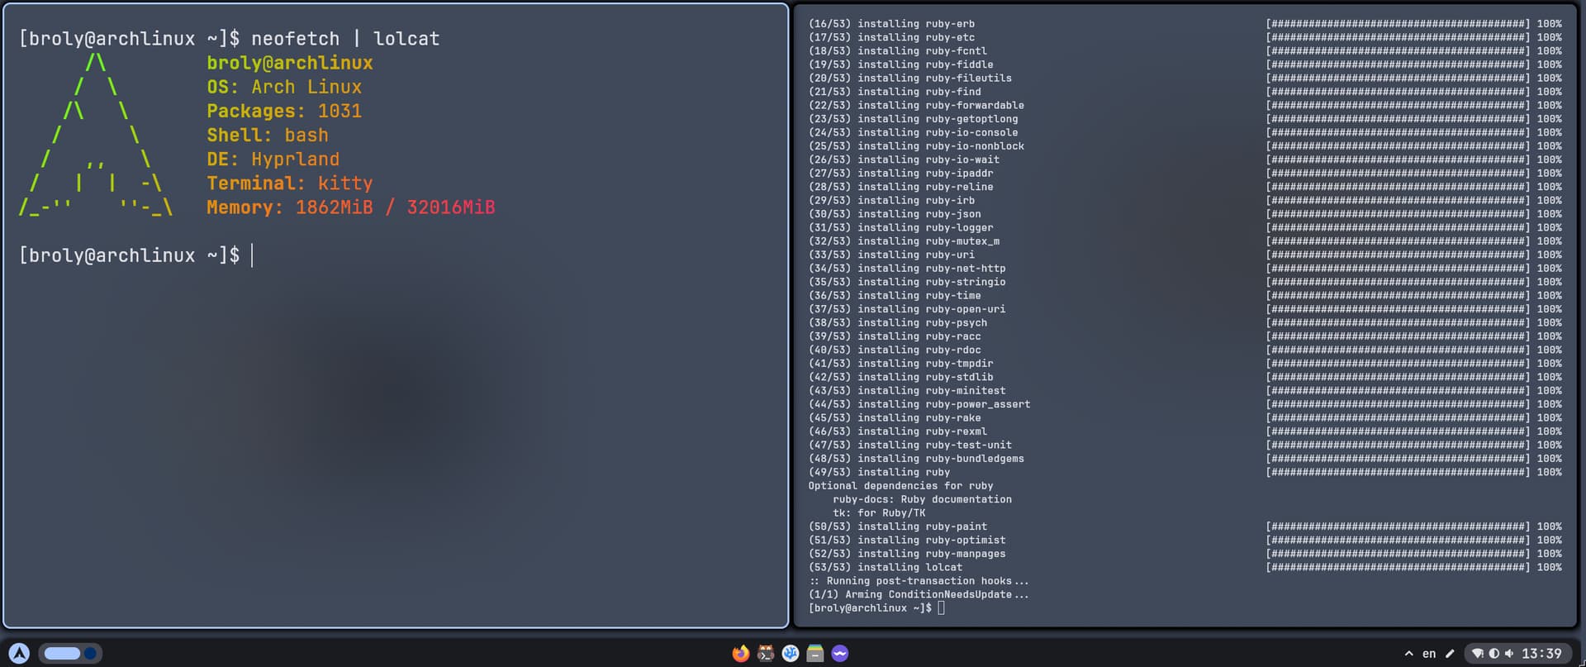Click '(20/53) installing ruby-fileutils' line
1586x667 pixels.
[909, 79]
